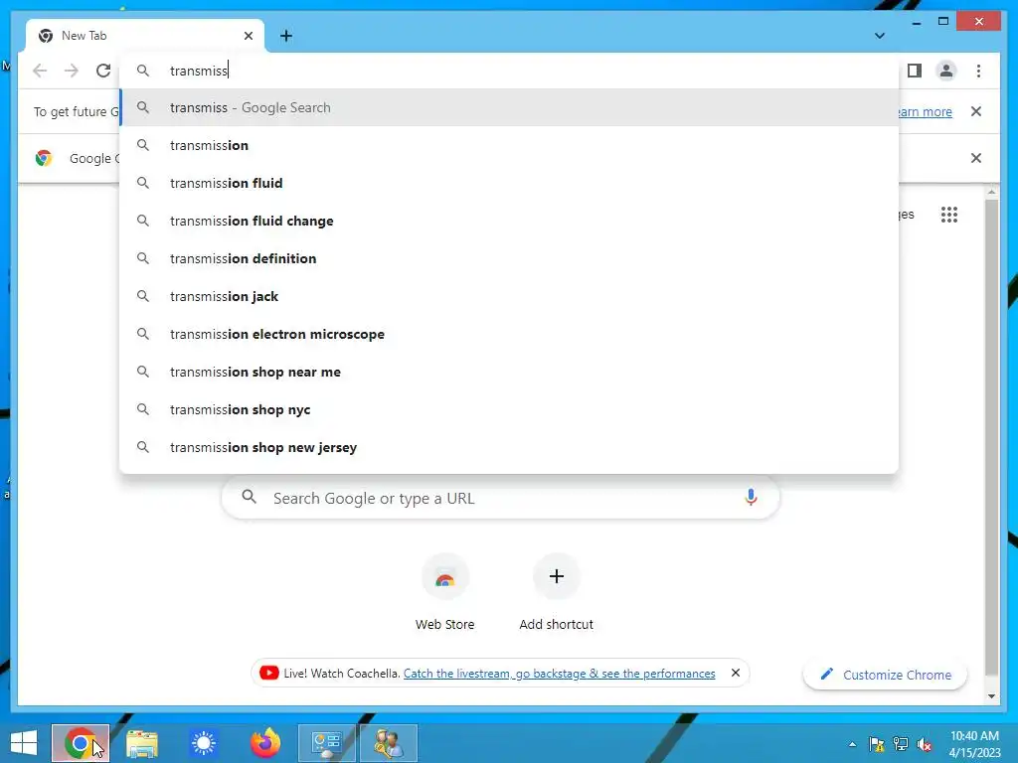This screenshot has height=763, width=1018.
Task: Click the Chrome taskbar icon
Action: tap(80, 743)
